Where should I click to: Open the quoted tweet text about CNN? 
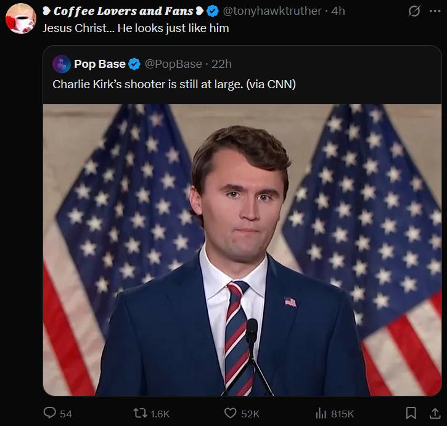coord(174,84)
